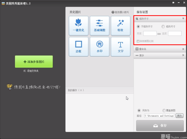
Task: Click the 路径 save path field
Action: [x=160, y=116]
